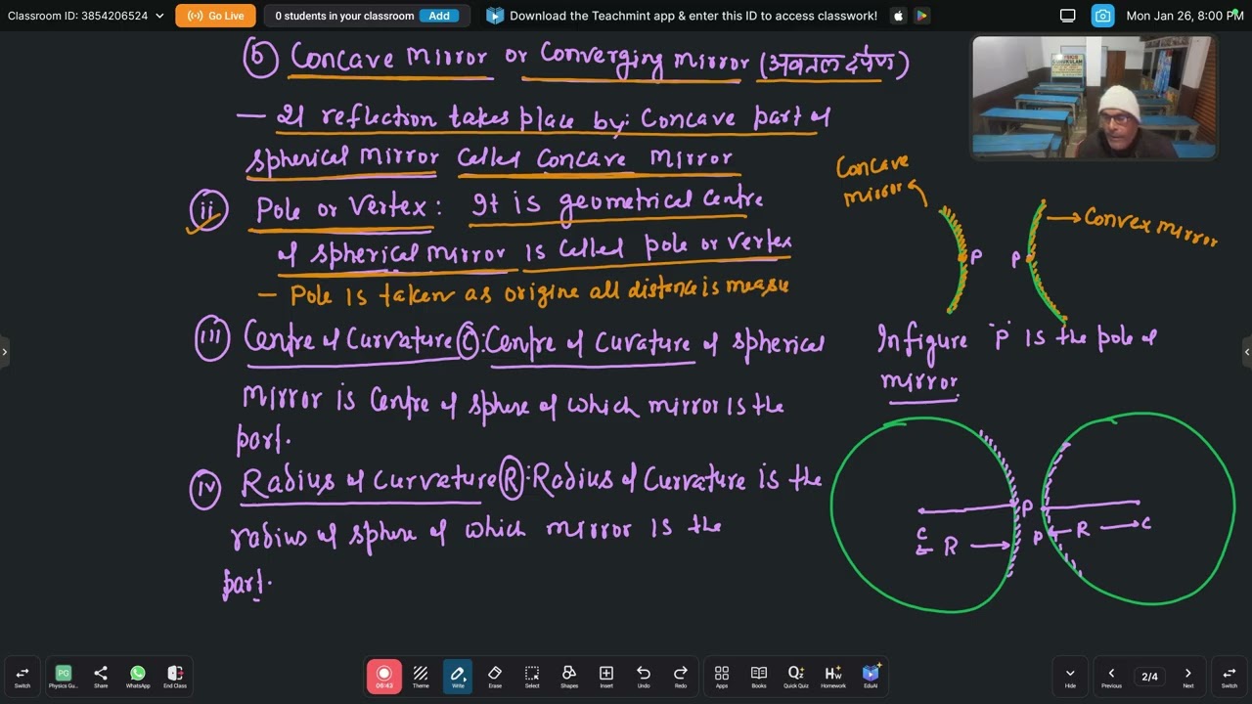Expand the left side panel arrow
Image resolution: width=1252 pixels, height=704 pixels.
pyautogui.click(x=4, y=352)
